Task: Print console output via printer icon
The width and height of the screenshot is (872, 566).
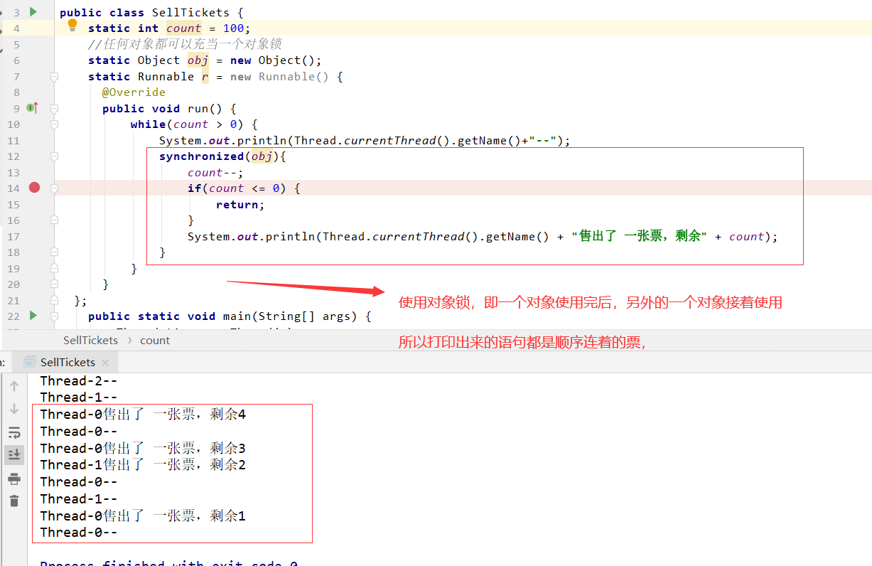Action: point(14,478)
